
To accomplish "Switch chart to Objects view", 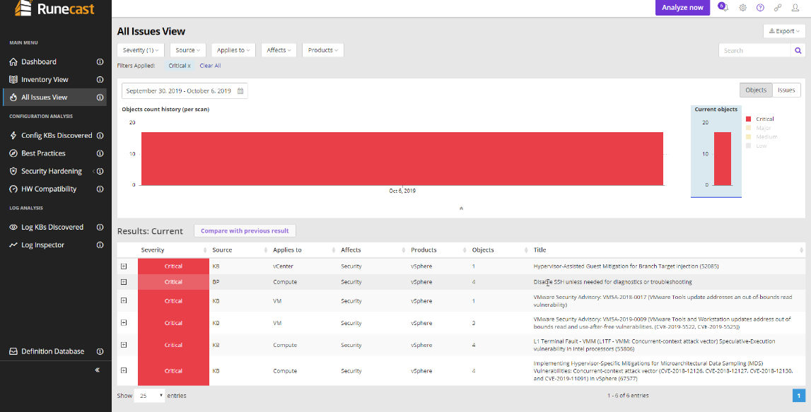I will 756,90.
